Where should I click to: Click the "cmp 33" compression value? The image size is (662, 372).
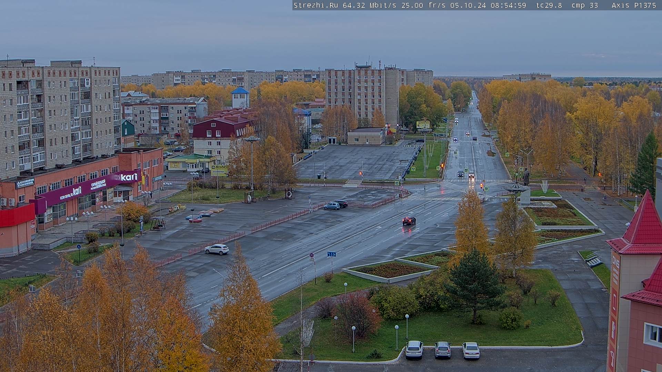(585, 5)
